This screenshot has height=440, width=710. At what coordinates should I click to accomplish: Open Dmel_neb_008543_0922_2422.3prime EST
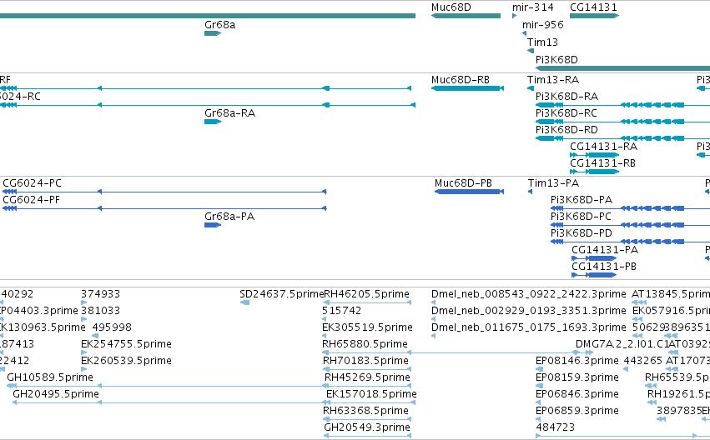(x=529, y=294)
